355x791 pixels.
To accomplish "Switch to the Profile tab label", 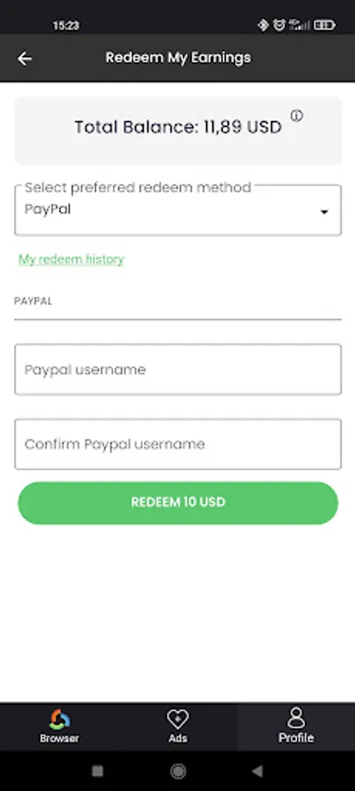I will coord(296,737).
